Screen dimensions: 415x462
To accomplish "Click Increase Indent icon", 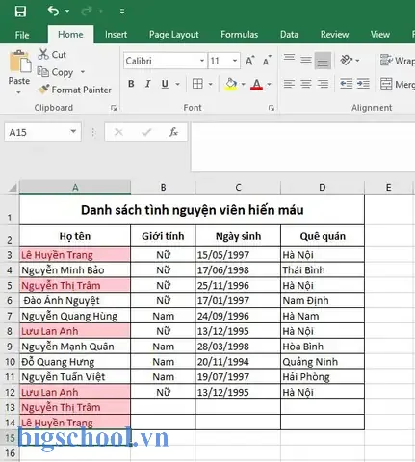I will coord(363,84).
